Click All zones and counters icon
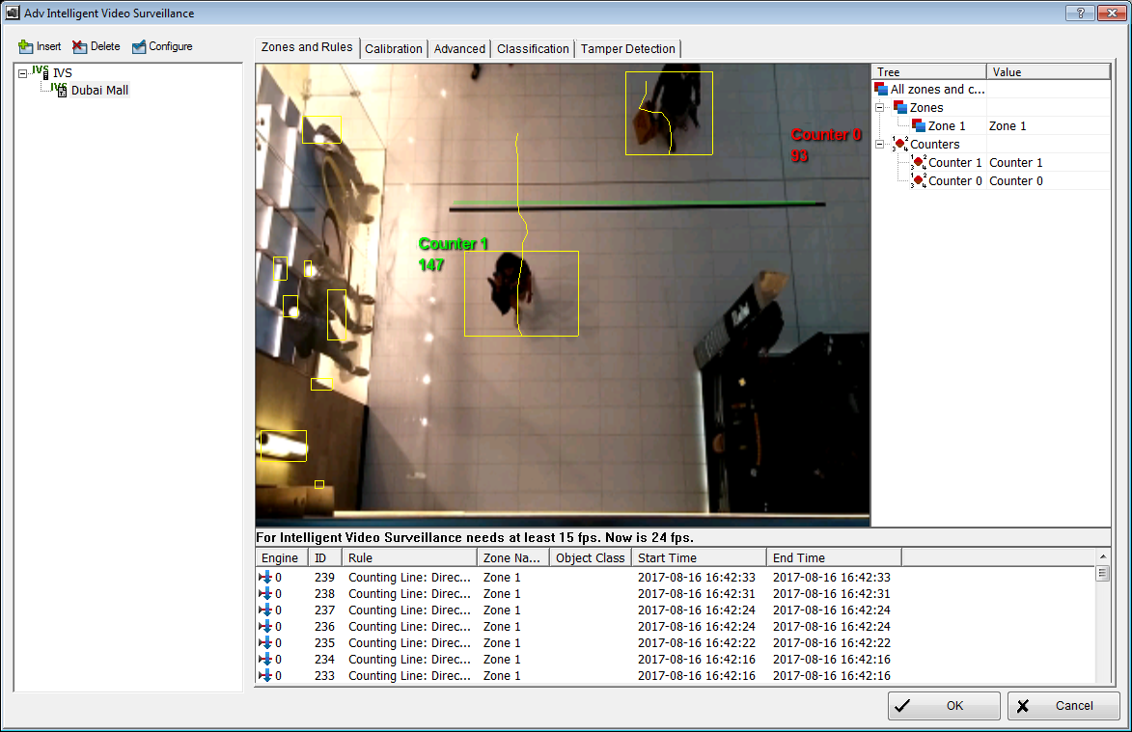This screenshot has width=1132, height=732. (x=880, y=90)
